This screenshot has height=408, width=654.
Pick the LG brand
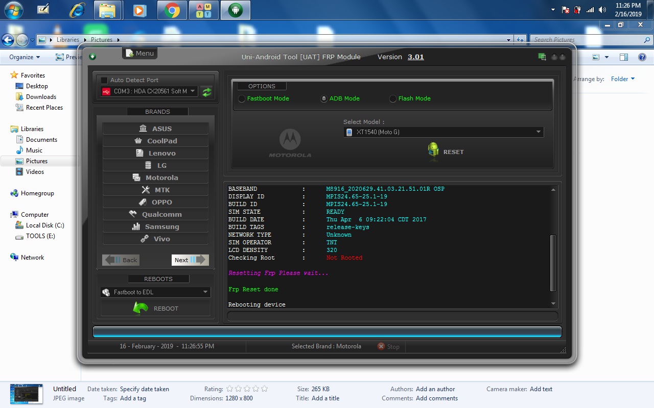click(x=155, y=165)
